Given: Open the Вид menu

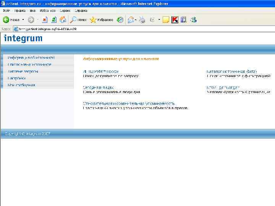Looking at the screenshot, I should click(x=32, y=11).
